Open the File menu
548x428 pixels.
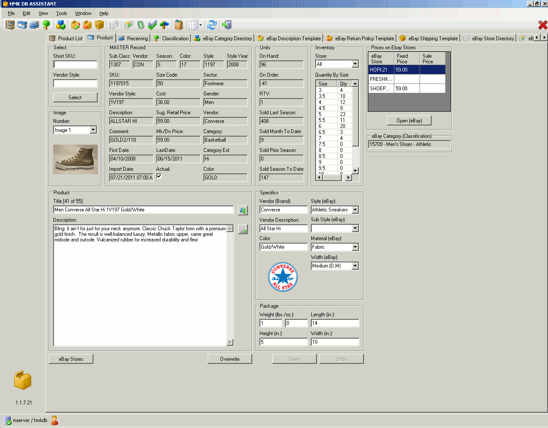click(11, 13)
